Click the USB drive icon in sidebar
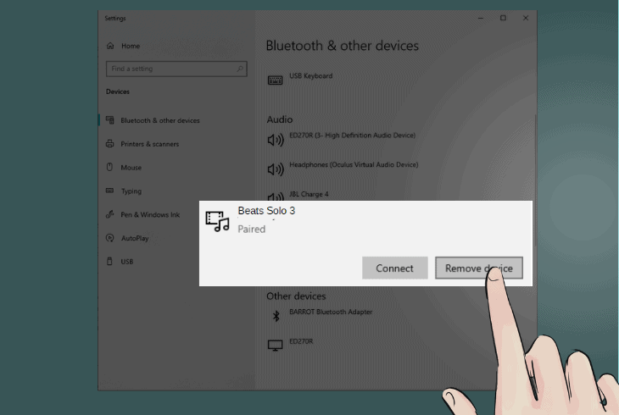 point(109,261)
